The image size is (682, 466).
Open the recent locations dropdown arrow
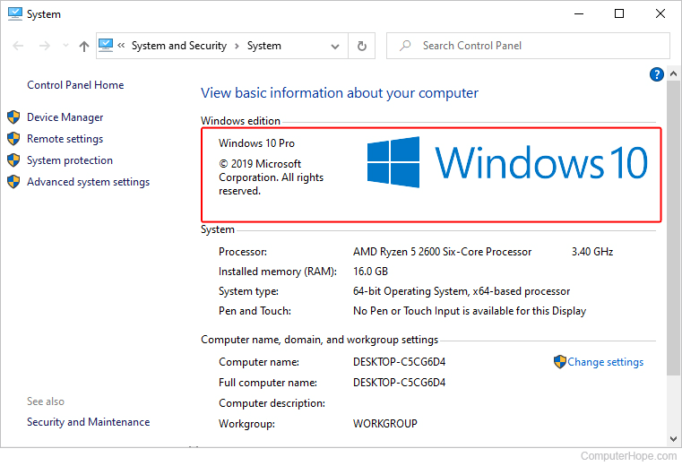[65, 45]
